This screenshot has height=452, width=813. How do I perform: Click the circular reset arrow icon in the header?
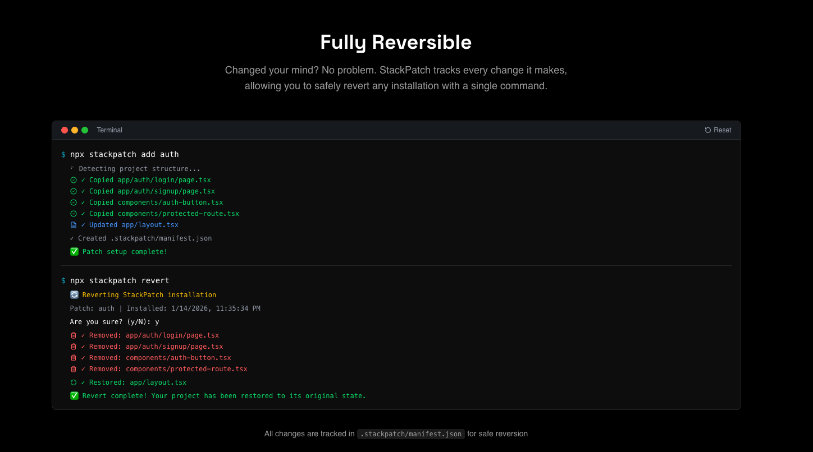(707, 130)
